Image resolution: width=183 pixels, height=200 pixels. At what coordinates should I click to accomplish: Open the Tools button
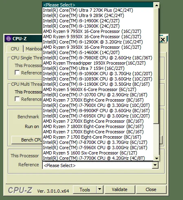85,189
